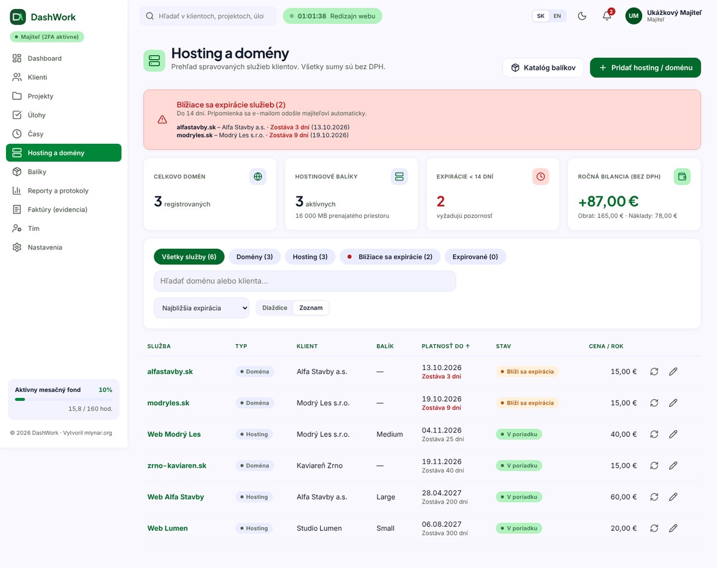
Task: Click renew icon for Web Modrý Les
Action: click(x=654, y=434)
